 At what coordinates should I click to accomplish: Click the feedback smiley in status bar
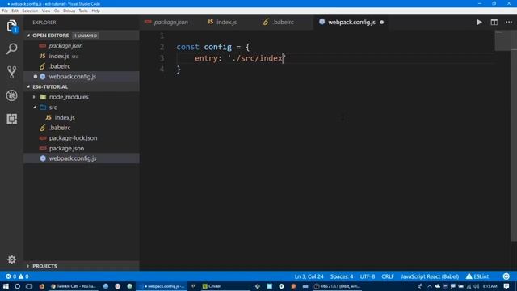(x=506, y=276)
